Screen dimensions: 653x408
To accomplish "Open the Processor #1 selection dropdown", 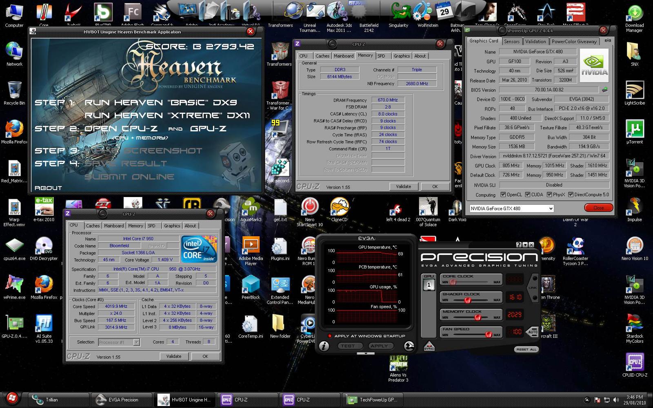I will click(x=119, y=342).
